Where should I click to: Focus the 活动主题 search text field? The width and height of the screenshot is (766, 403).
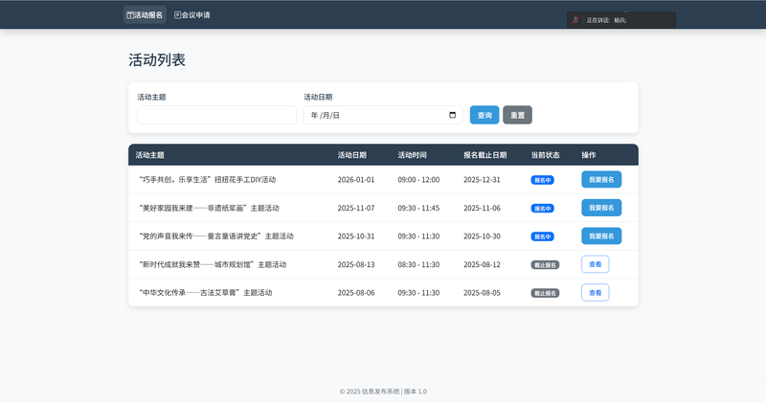pos(216,115)
